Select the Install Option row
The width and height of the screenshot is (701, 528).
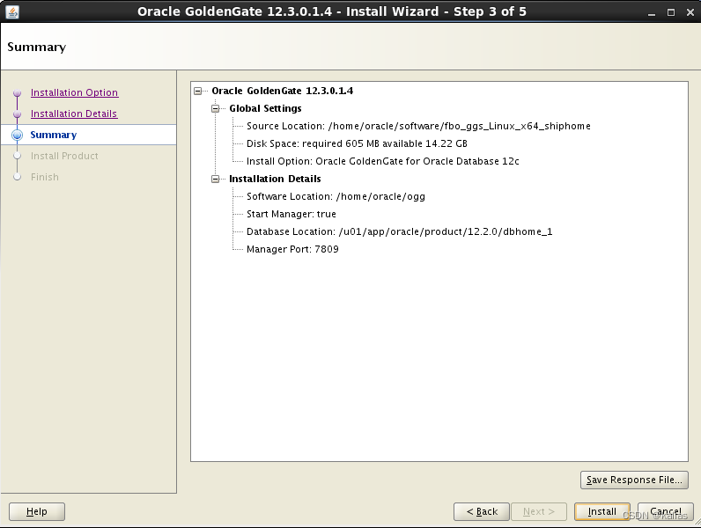click(x=383, y=161)
